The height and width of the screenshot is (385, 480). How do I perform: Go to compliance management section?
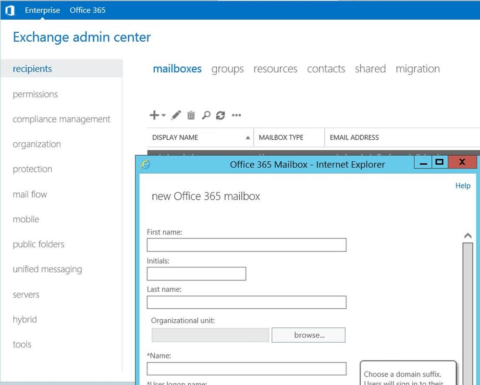[61, 119]
